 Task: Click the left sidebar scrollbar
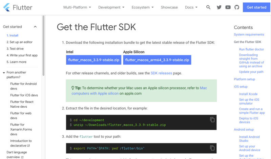coord(43,46)
